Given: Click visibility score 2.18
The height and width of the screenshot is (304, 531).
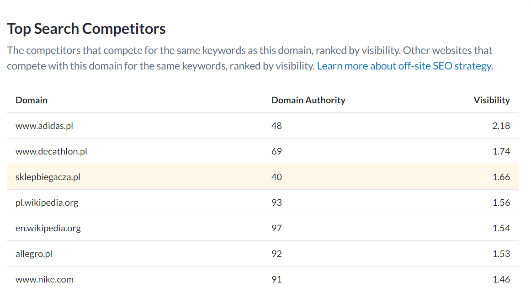Looking at the screenshot, I should (501, 126).
